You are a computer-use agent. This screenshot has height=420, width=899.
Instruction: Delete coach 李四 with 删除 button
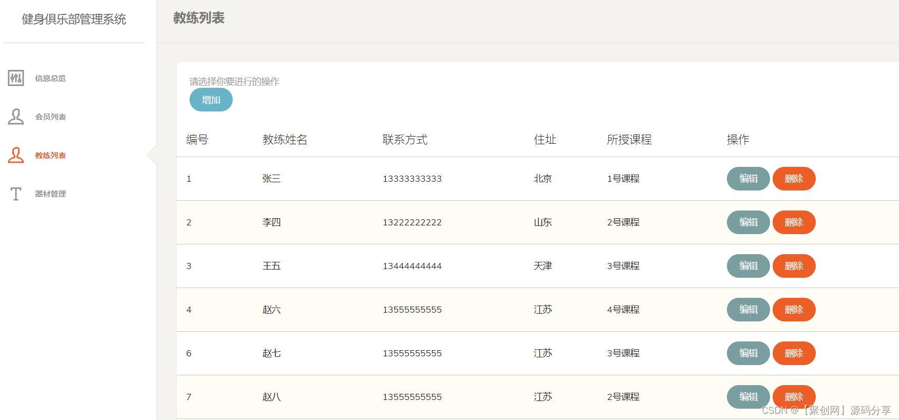794,222
